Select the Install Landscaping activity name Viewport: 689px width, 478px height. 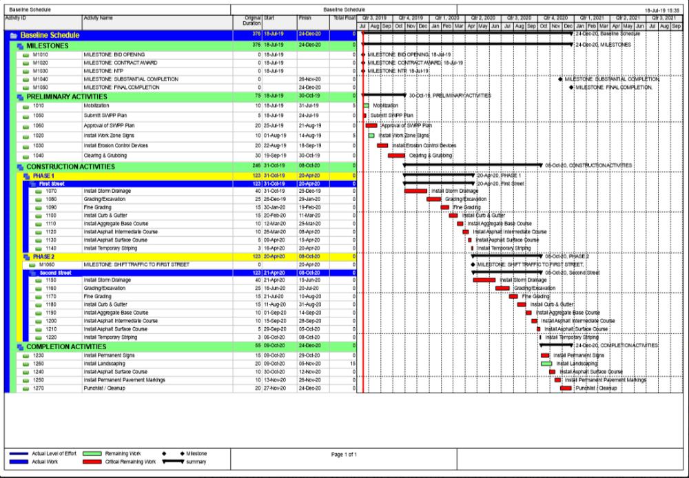click(x=104, y=364)
